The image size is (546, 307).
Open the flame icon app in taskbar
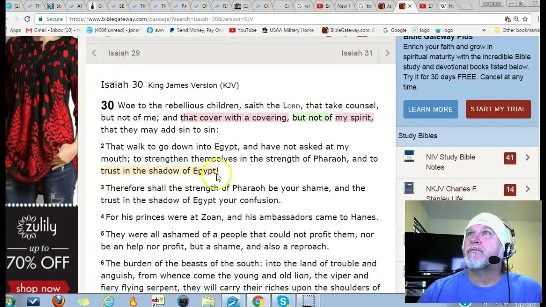133,301
